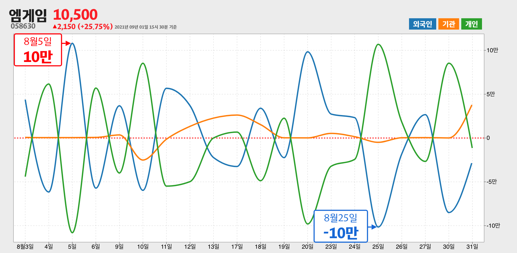Viewport: 517px width, 253px height.
Task: Click the x-axis label 27일
Action: tap(425, 247)
